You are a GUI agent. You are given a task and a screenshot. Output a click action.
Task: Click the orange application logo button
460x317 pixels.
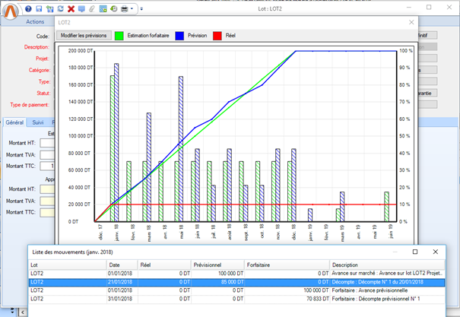click(11, 11)
